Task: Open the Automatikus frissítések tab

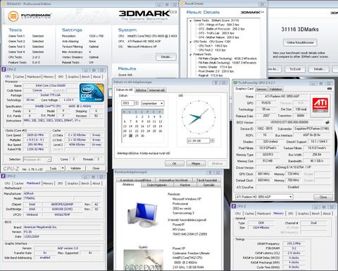Action: click(x=173, y=180)
